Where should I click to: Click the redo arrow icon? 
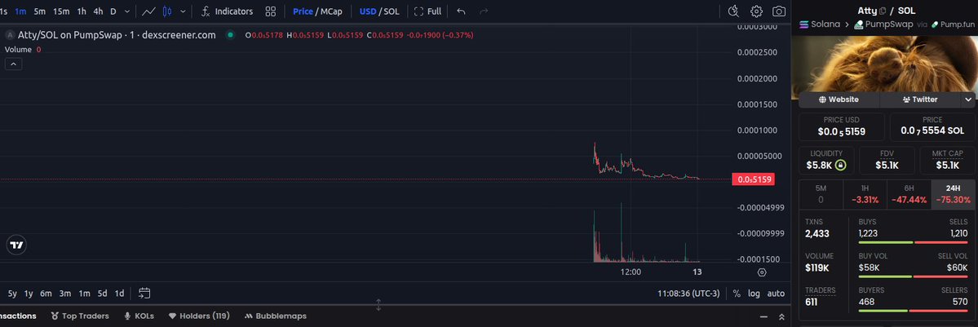click(x=484, y=11)
